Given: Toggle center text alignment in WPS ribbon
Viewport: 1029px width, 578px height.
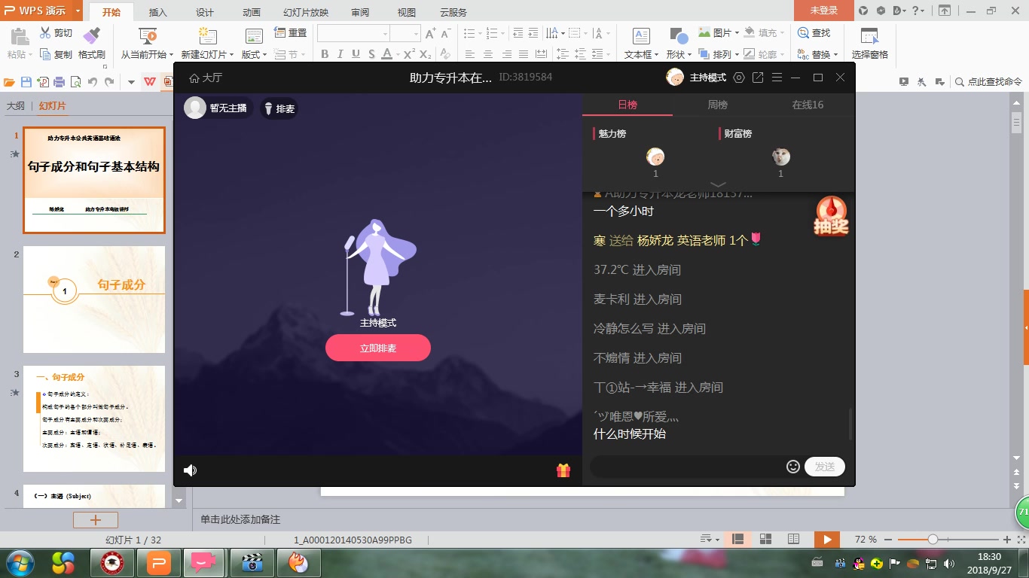Looking at the screenshot, I should 487,54.
